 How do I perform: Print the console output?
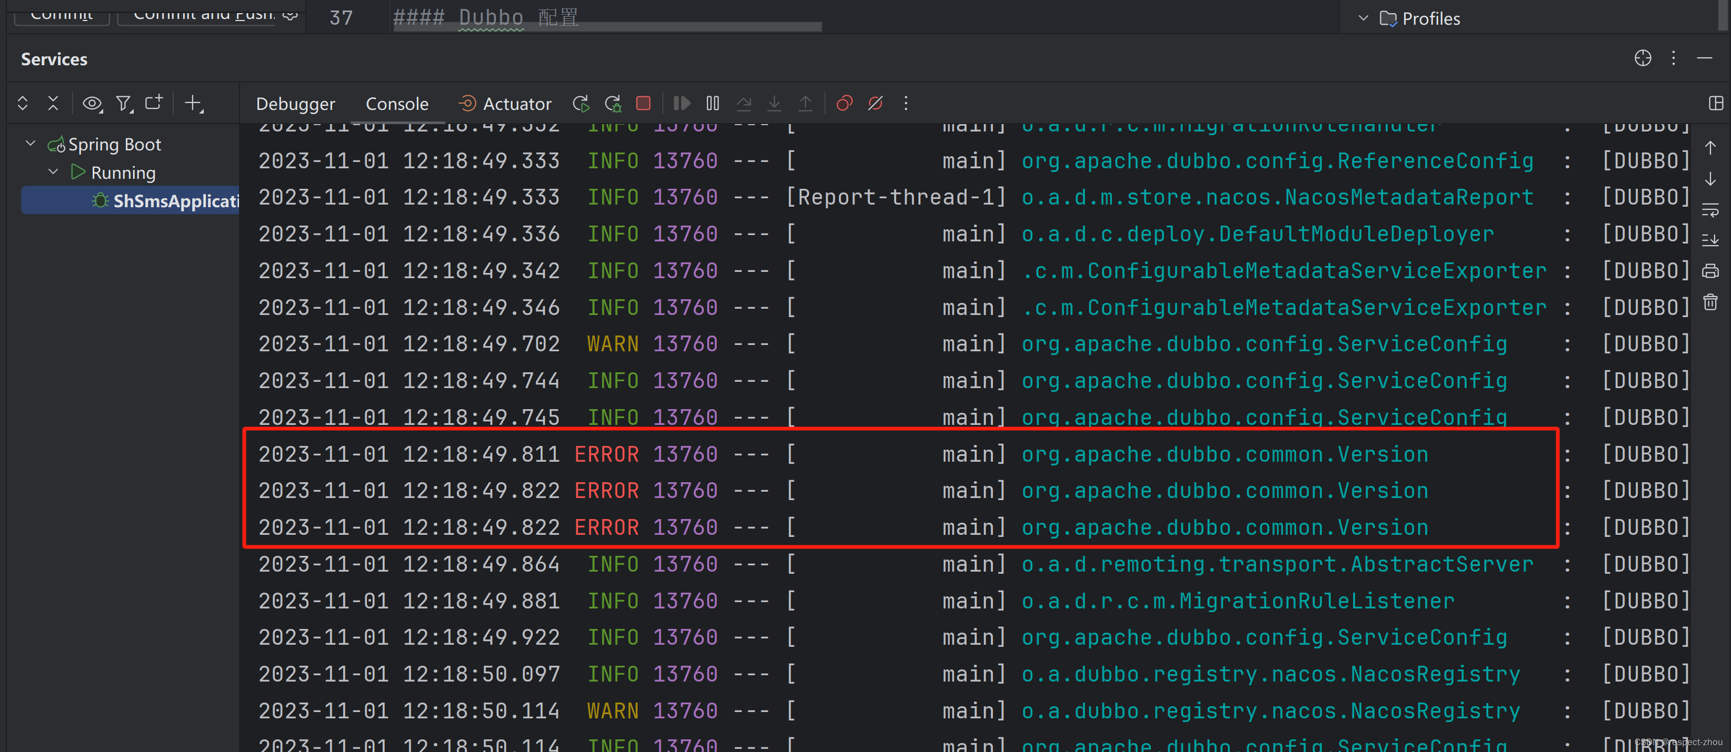[1709, 271]
